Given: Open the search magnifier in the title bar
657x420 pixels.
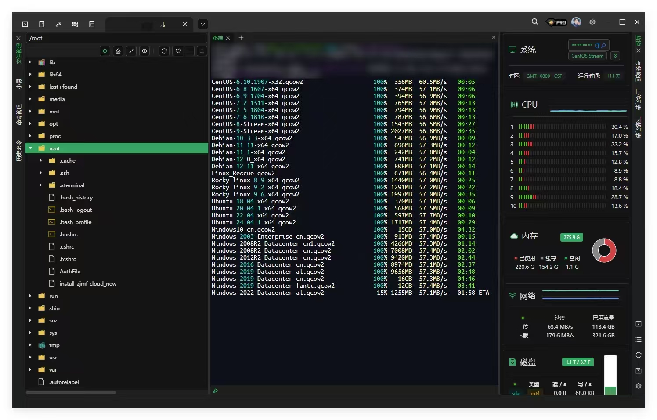Looking at the screenshot, I should 535,22.
